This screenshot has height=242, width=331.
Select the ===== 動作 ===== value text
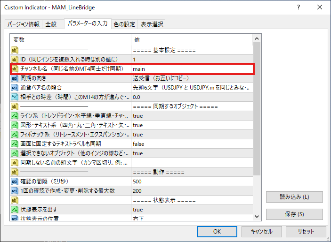click(159, 172)
